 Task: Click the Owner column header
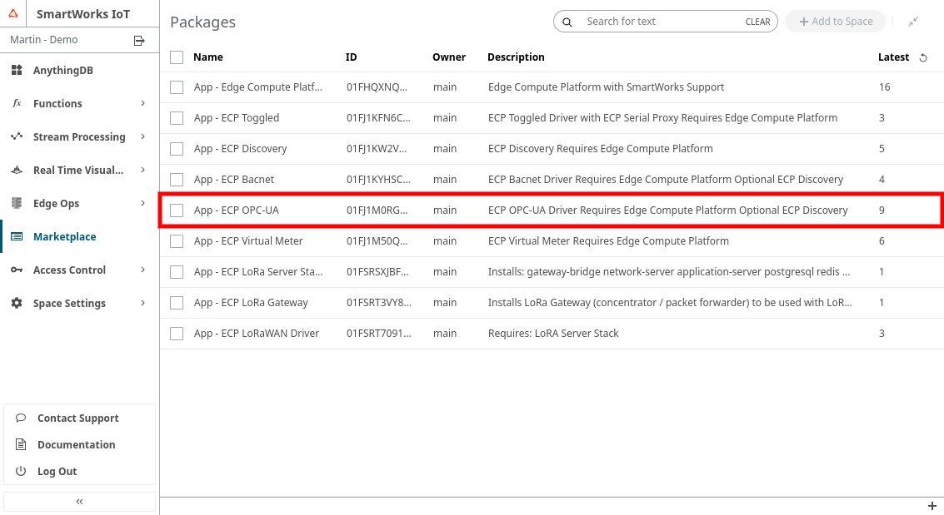(x=448, y=57)
